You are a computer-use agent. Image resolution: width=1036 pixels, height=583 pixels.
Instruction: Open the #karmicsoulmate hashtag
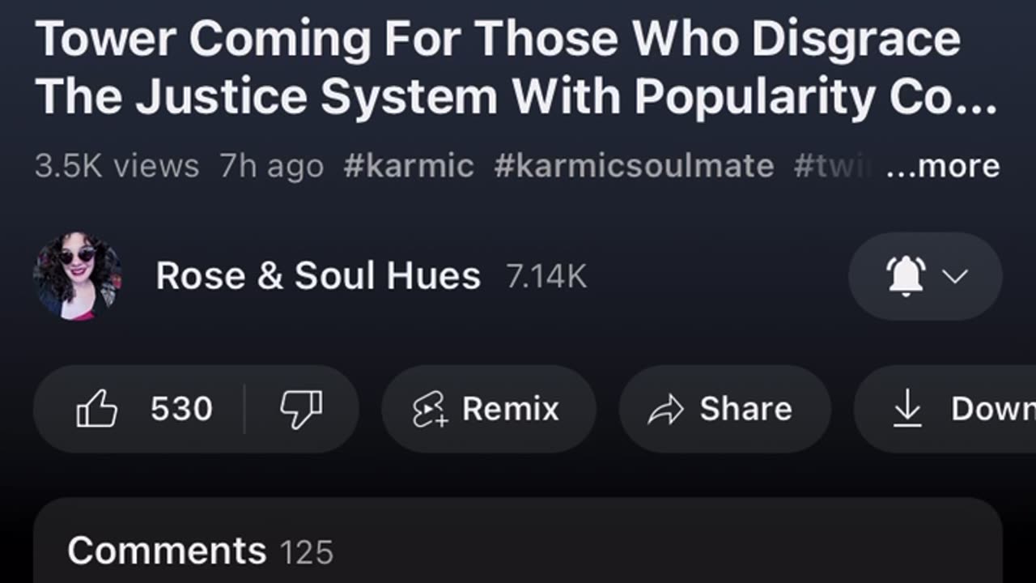pyautogui.click(x=634, y=167)
